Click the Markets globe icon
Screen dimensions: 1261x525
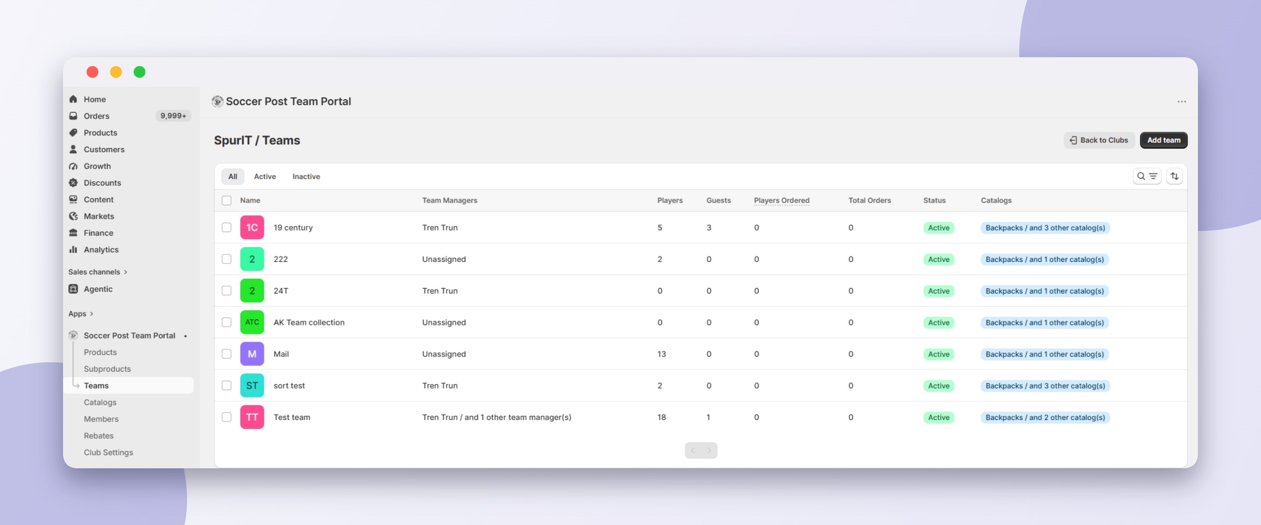(x=73, y=216)
